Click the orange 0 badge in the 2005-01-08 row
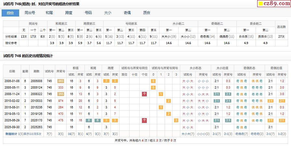This screenshot has width=291, height=146. coord(153,81)
